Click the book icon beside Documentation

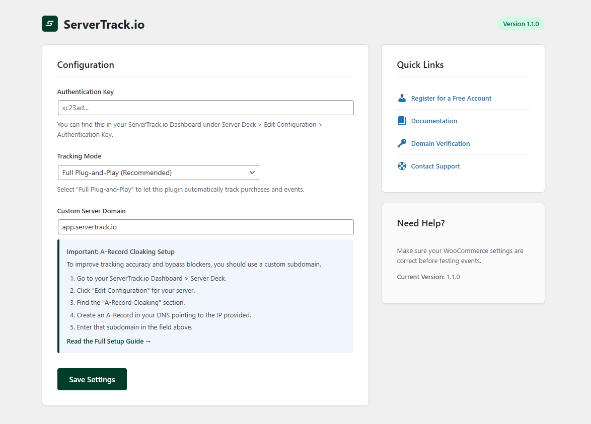[402, 121]
